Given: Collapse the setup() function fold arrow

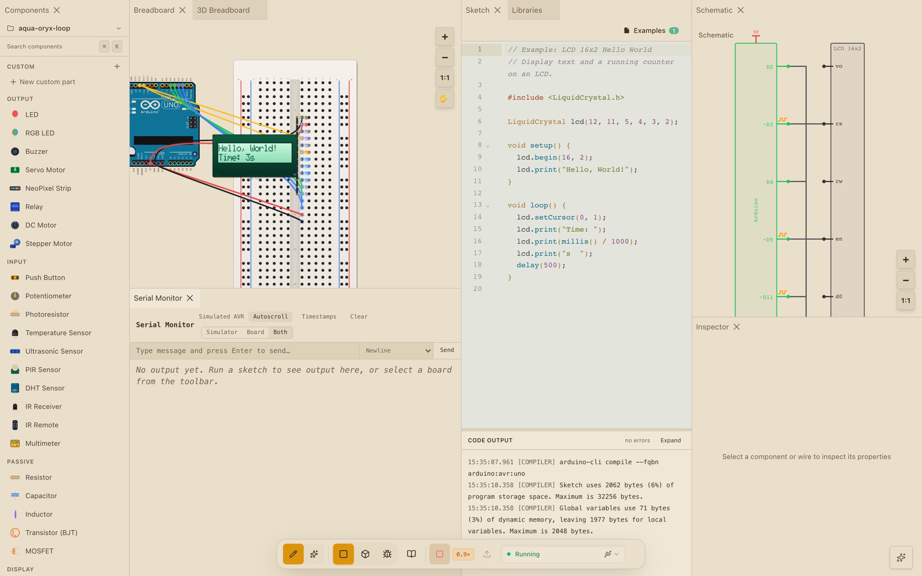Looking at the screenshot, I should tap(488, 146).
